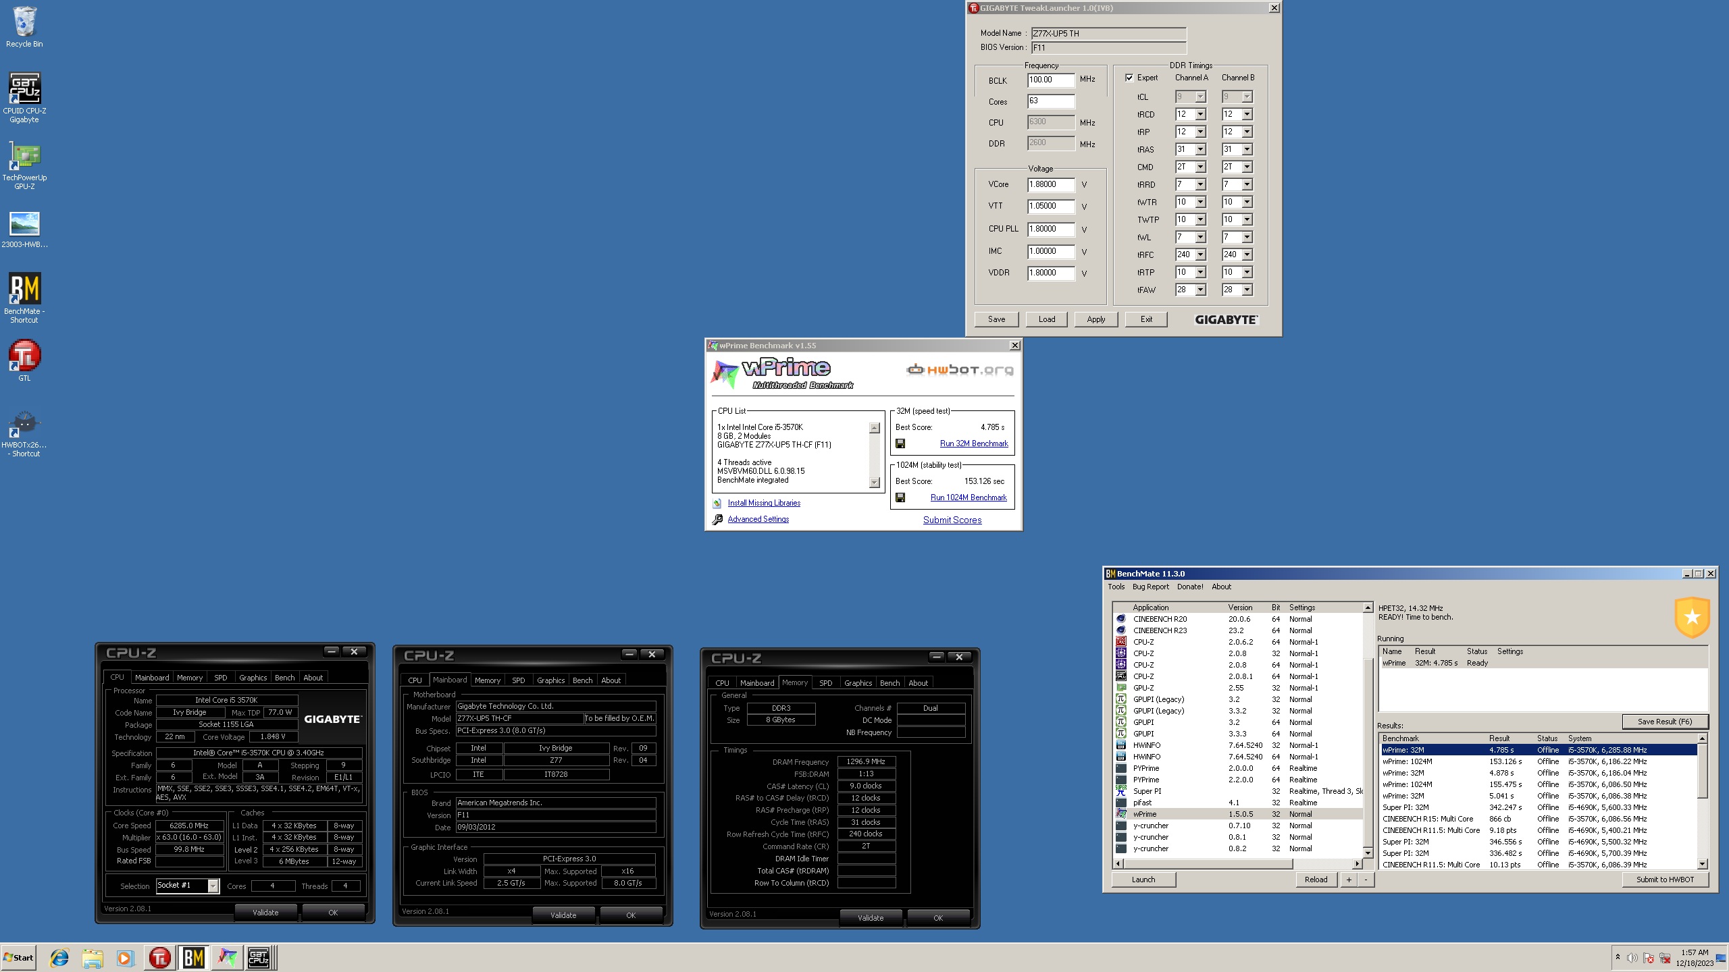Image resolution: width=1729 pixels, height=972 pixels.
Task: Edit the VCore voltage field
Action: point(1051,184)
